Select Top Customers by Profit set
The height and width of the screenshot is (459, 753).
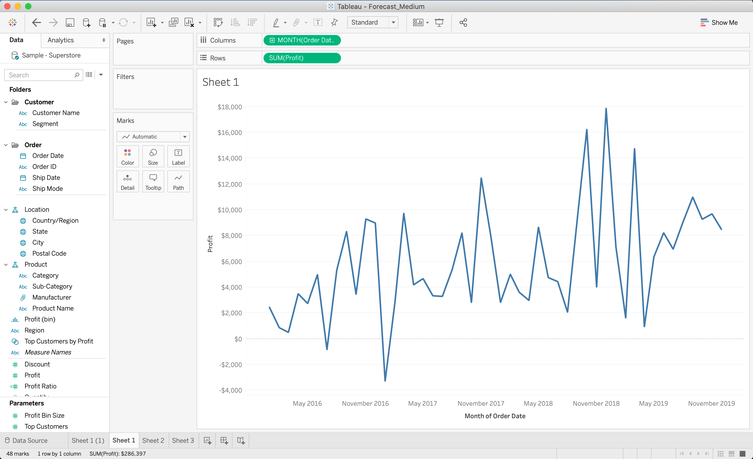[59, 341]
